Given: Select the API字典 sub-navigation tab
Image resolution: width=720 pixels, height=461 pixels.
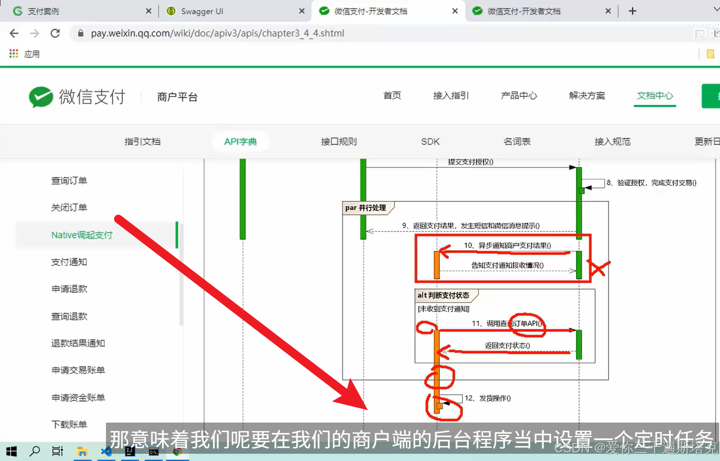Looking at the screenshot, I should pos(241,142).
